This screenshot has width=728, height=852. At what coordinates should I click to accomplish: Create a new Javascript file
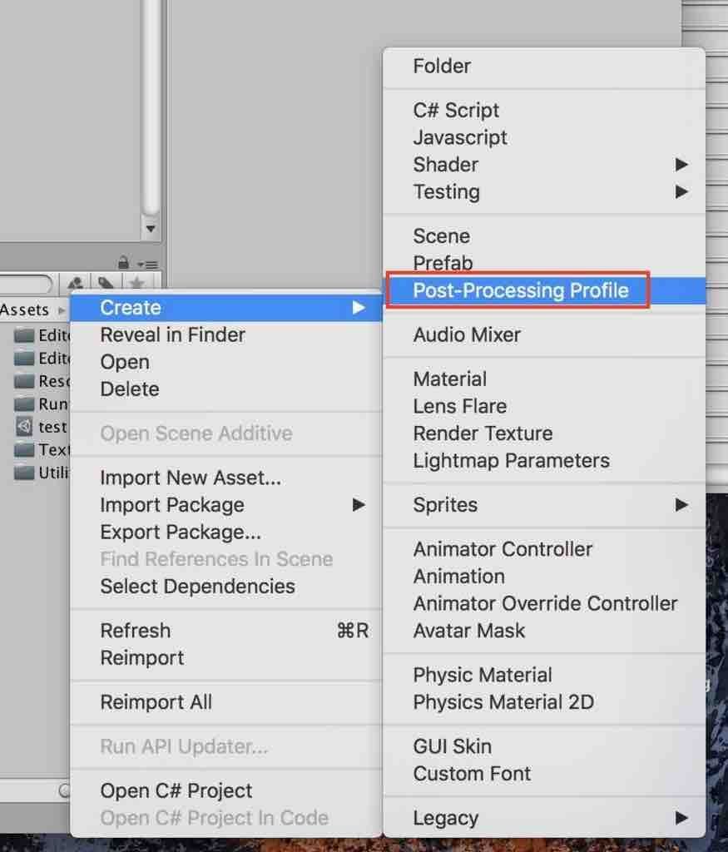click(544, 137)
